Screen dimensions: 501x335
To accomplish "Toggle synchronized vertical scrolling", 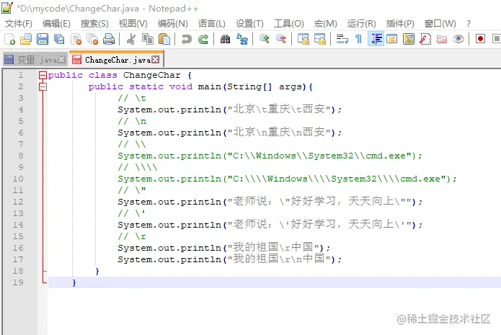I will (303, 39).
